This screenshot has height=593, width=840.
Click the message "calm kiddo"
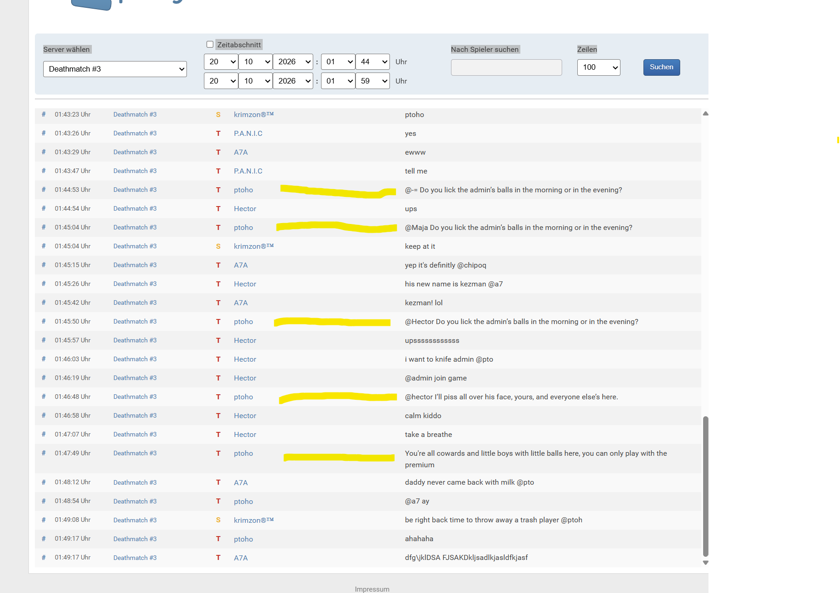click(x=423, y=416)
